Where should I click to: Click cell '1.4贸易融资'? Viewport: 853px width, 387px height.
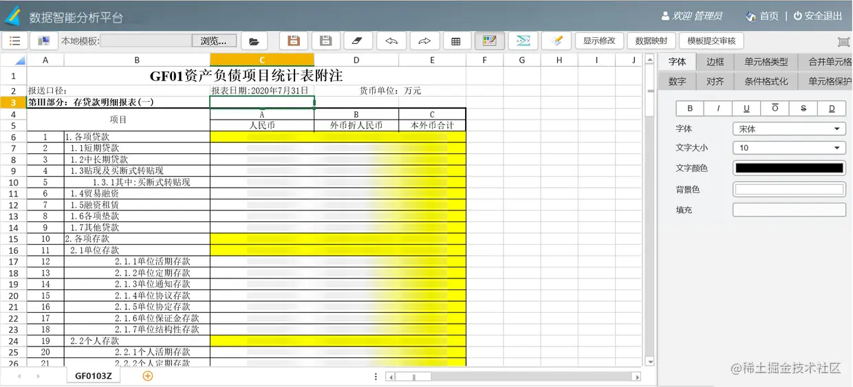click(x=137, y=193)
